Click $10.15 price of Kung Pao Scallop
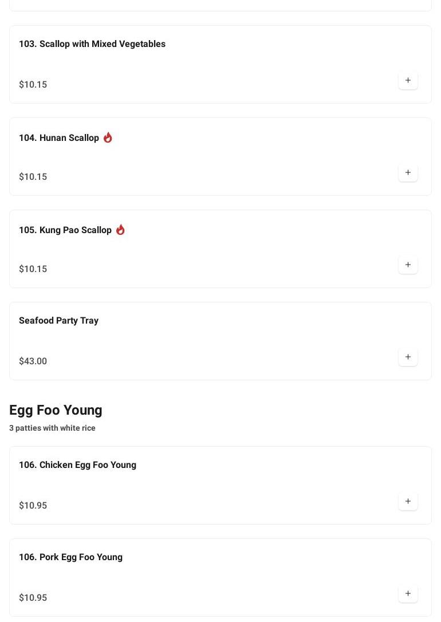Image resolution: width=441 pixels, height=622 pixels. pos(33,269)
